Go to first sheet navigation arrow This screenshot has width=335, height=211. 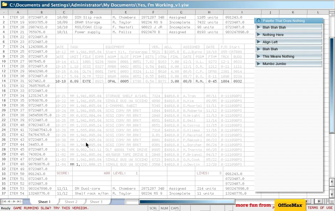point(4,201)
